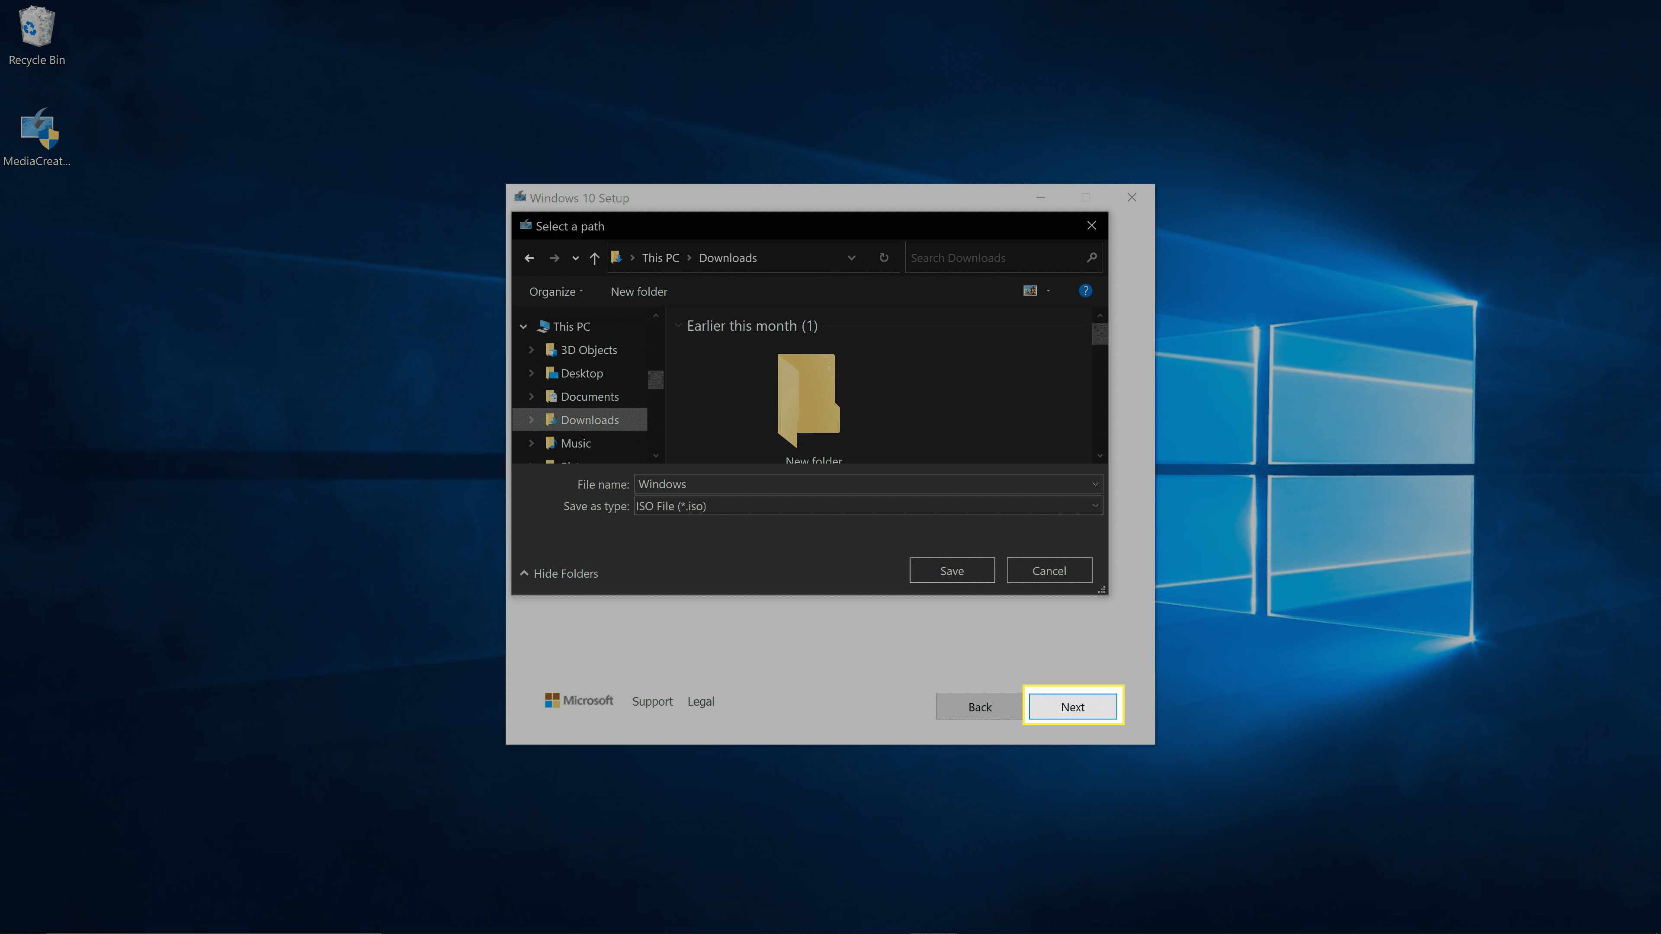The height and width of the screenshot is (934, 1661).
Task: Click Next in Windows 10 Setup
Action: click(x=1072, y=707)
